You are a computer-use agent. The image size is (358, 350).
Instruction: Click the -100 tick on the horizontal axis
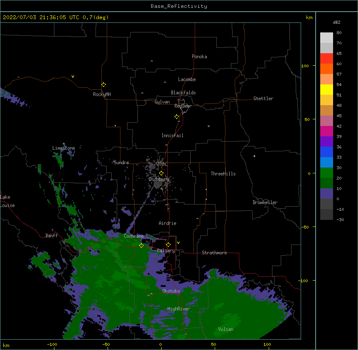[x=52, y=344]
